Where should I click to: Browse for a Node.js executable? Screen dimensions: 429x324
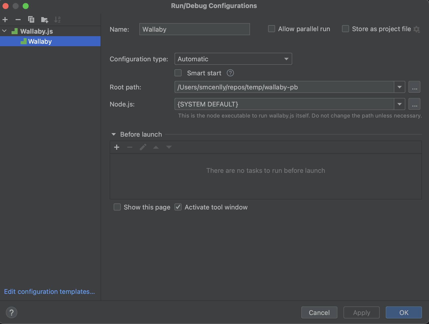[x=414, y=104]
